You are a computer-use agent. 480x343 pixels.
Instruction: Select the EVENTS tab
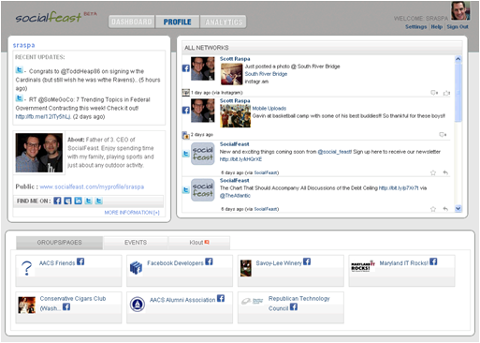(x=136, y=243)
